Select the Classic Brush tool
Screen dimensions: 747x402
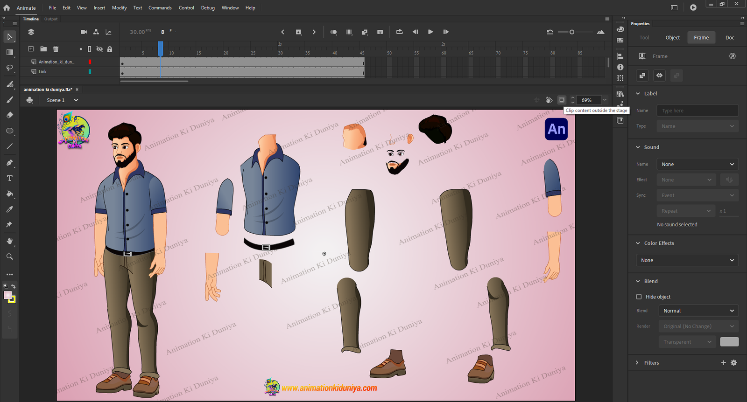tap(9, 100)
